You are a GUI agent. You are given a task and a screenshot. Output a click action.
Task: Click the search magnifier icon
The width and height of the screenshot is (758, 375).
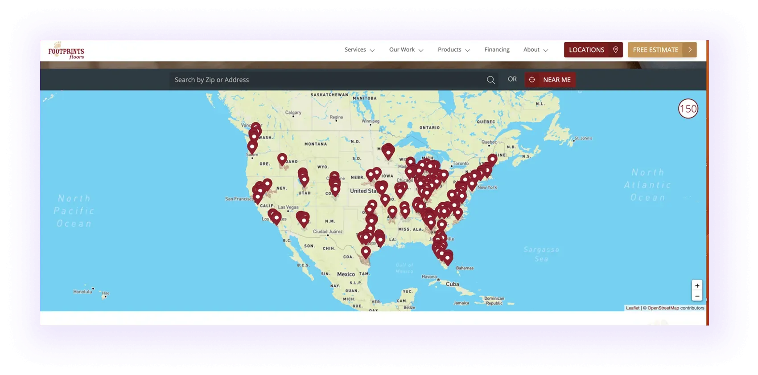pos(491,80)
